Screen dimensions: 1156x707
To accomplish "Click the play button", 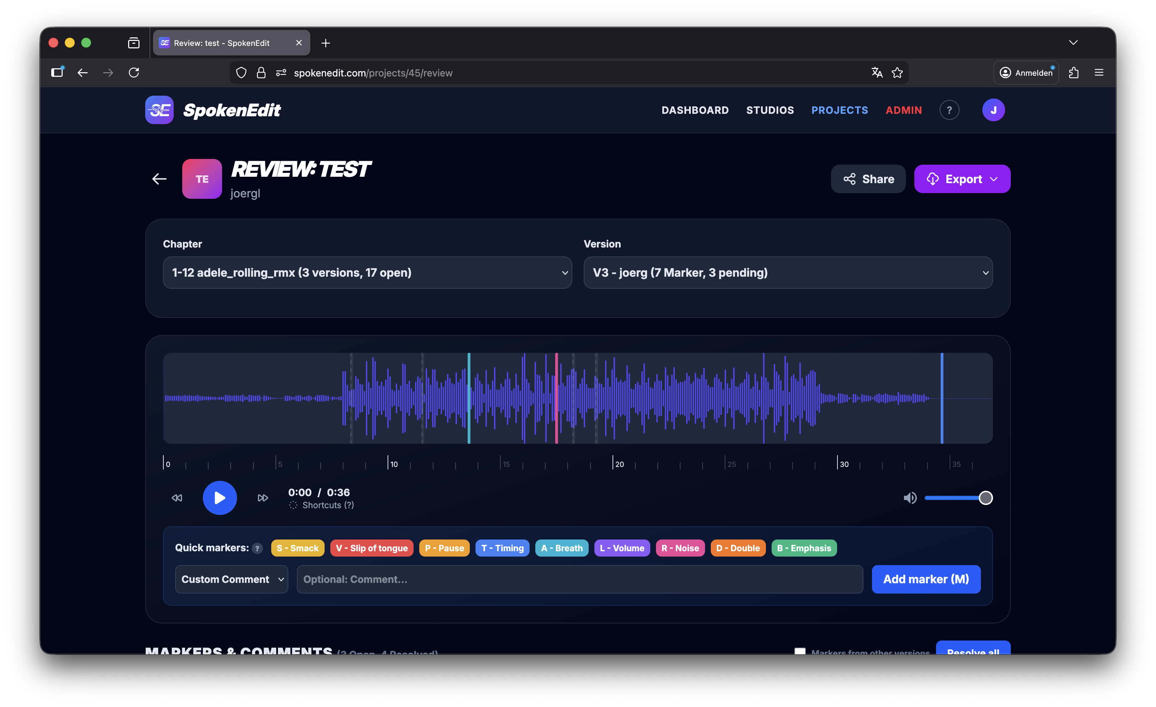I will 220,498.
